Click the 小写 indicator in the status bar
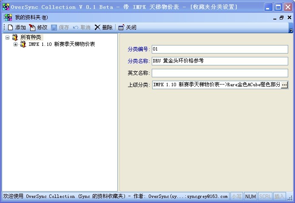Image resolution: width=295 pixels, height=203 pixels. pyautogui.click(x=236, y=197)
